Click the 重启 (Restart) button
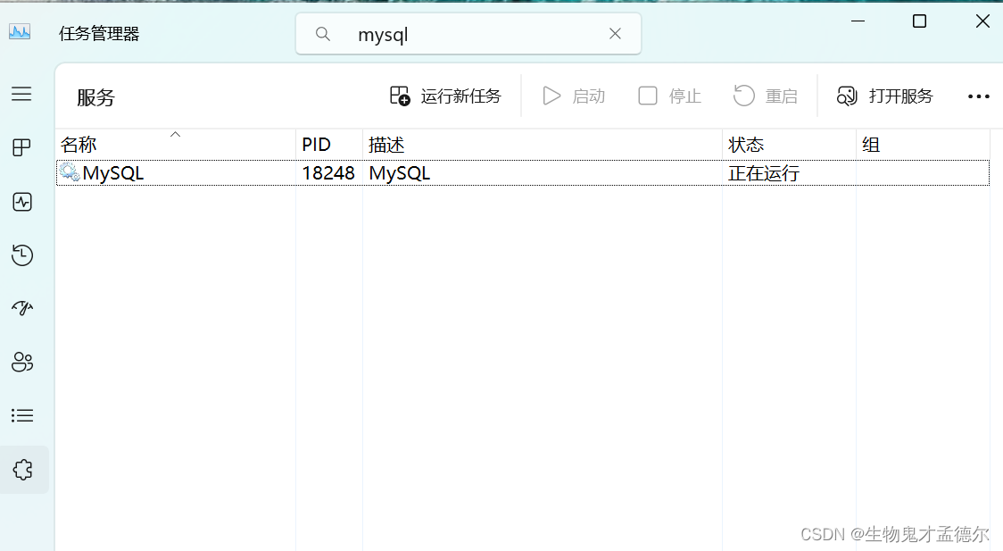 [x=766, y=96]
